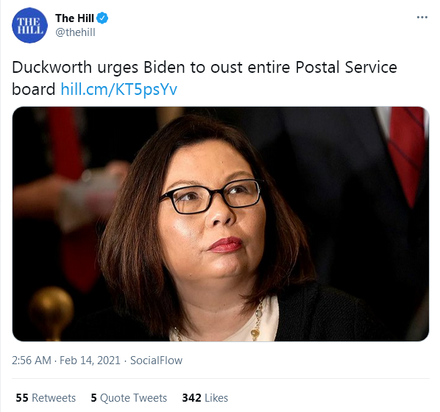View the 55 Retweets list
This screenshot has width=440, height=412.
(46, 398)
